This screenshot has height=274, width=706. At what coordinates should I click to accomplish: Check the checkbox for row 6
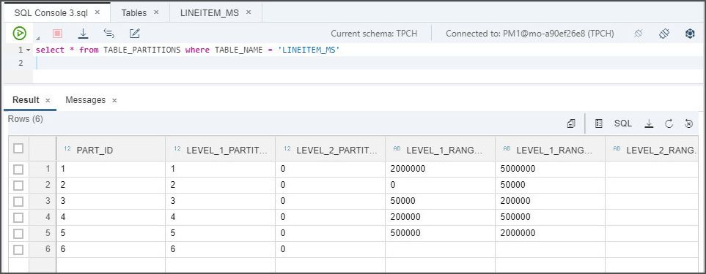coord(18,250)
